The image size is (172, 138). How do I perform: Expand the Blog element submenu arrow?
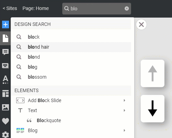[x=125, y=130]
